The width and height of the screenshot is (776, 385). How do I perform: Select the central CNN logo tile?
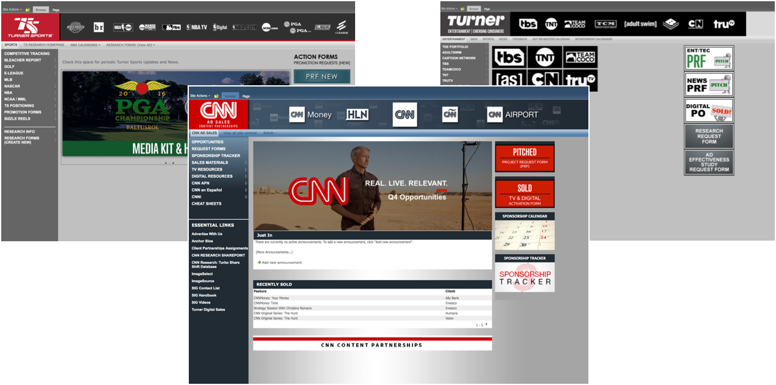[x=405, y=115]
